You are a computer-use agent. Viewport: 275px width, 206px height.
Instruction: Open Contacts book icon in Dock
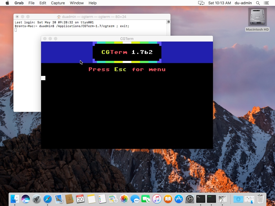pyautogui.click(x=70, y=199)
